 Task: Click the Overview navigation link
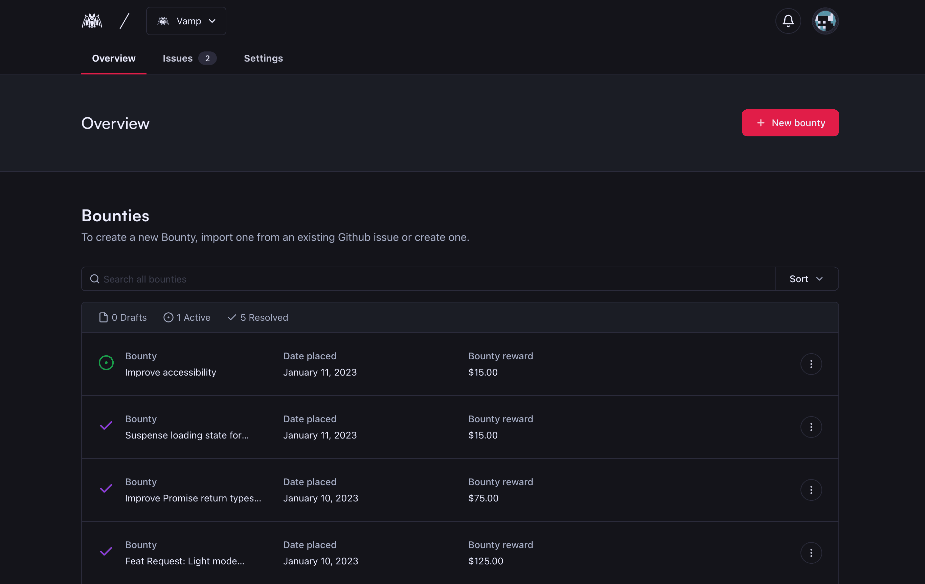point(114,58)
